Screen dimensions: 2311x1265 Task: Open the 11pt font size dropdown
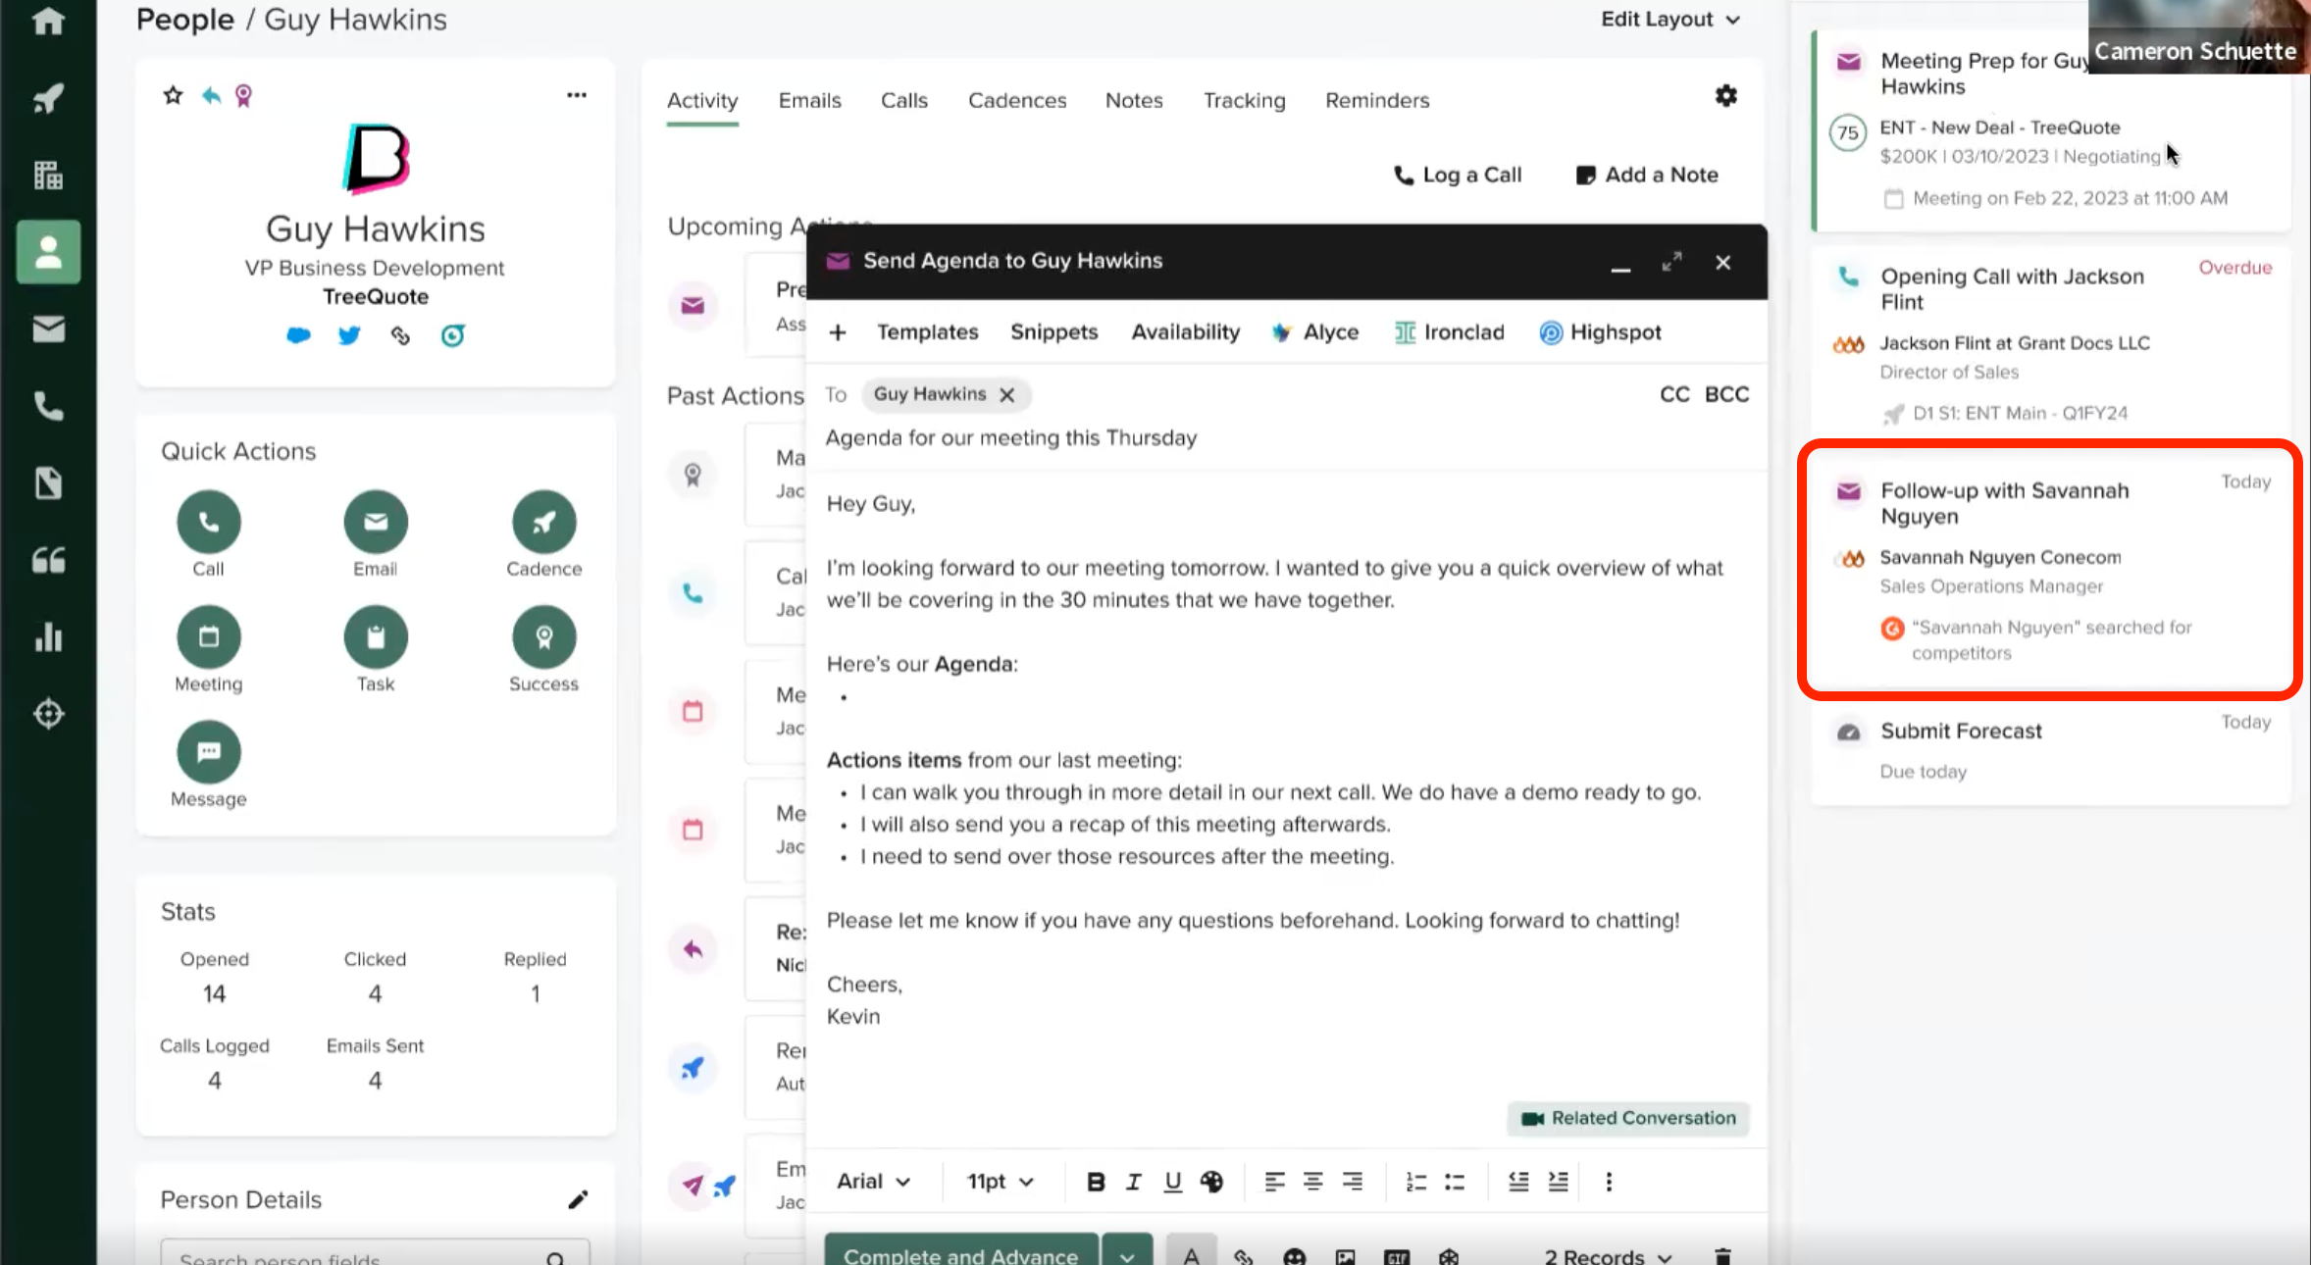(x=1000, y=1182)
